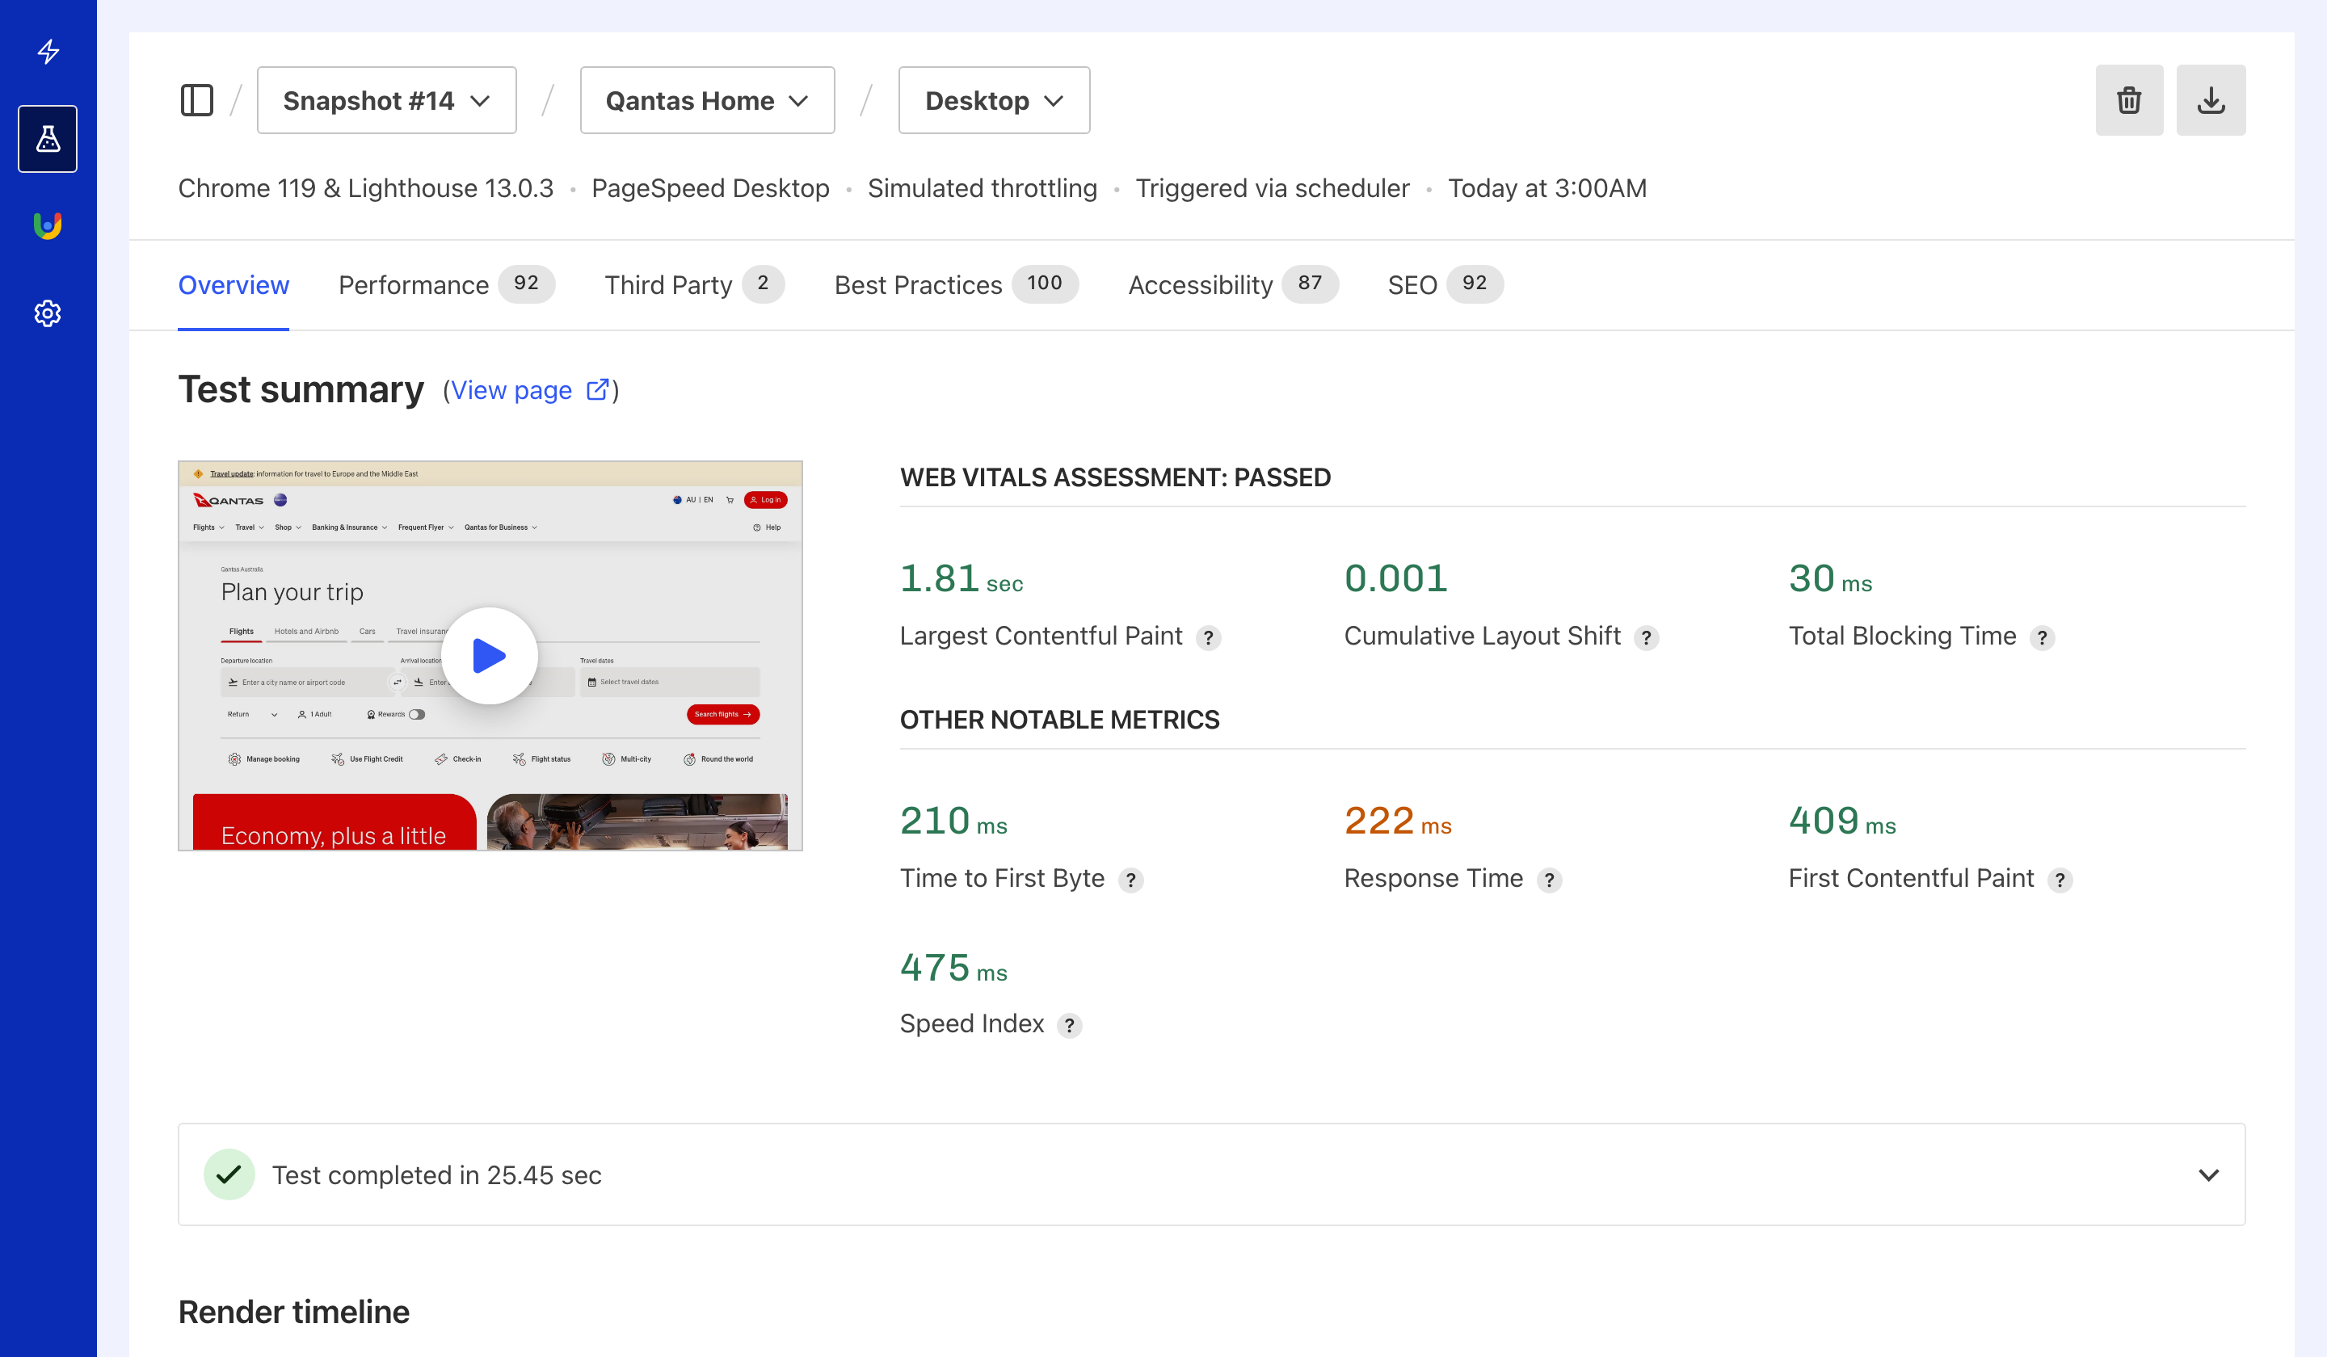Delete this snapshot with the trash button

point(2128,99)
